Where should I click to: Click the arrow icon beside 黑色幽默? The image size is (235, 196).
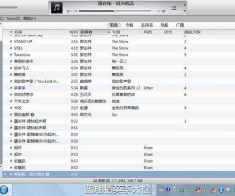pos(33,115)
